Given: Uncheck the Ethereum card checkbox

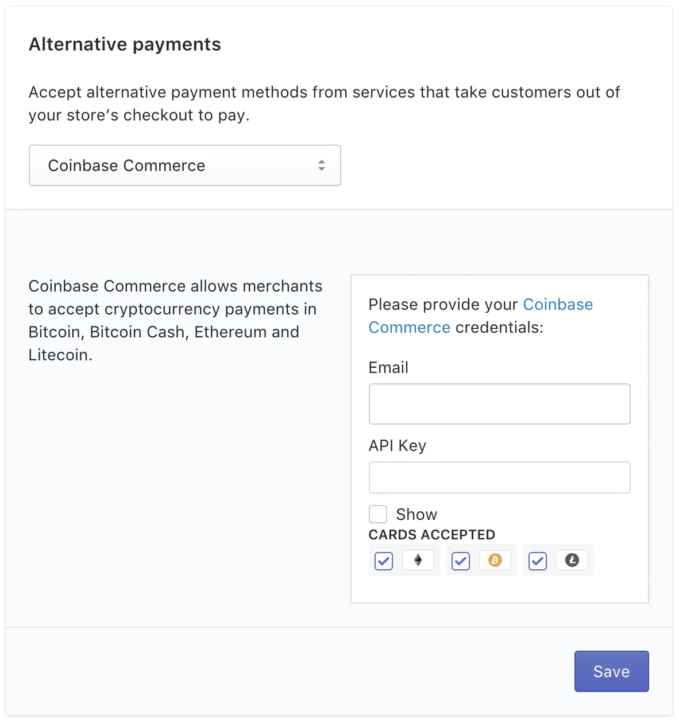Looking at the screenshot, I should pyautogui.click(x=383, y=561).
